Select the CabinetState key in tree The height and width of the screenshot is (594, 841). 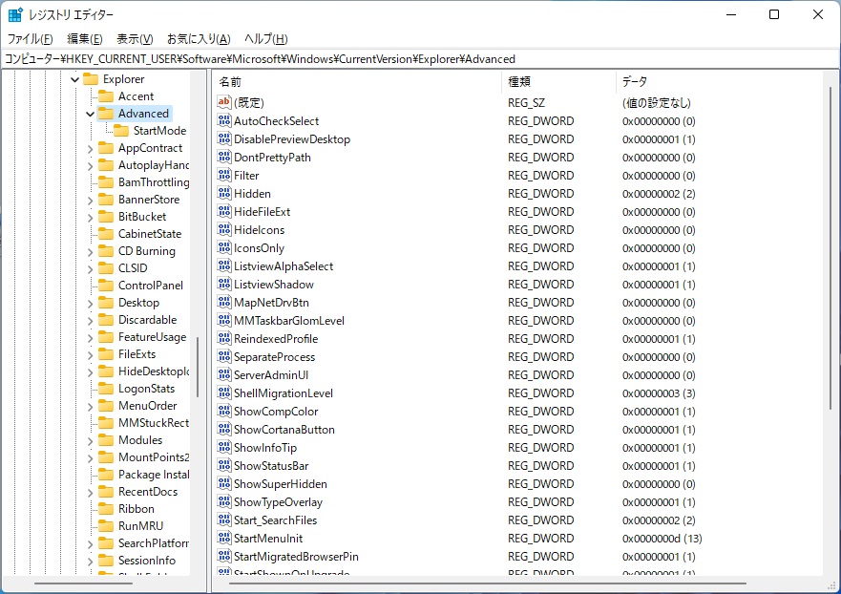(x=150, y=233)
